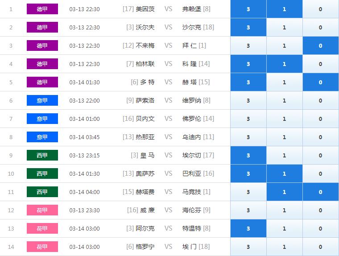Select result 3 for 萨索洛 vs 维罗纳
The image size is (339, 256).
pyautogui.click(x=248, y=100)
